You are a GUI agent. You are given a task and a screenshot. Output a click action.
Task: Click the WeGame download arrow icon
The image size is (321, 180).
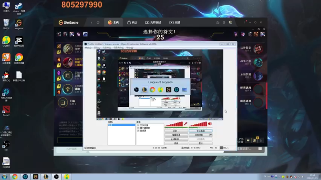tap(224, 22)
